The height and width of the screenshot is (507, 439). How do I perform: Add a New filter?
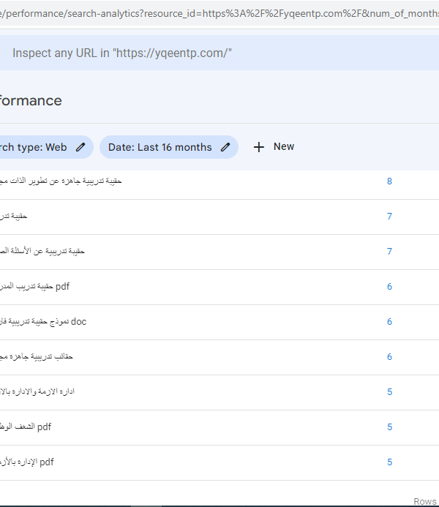[x=274, y=147]
